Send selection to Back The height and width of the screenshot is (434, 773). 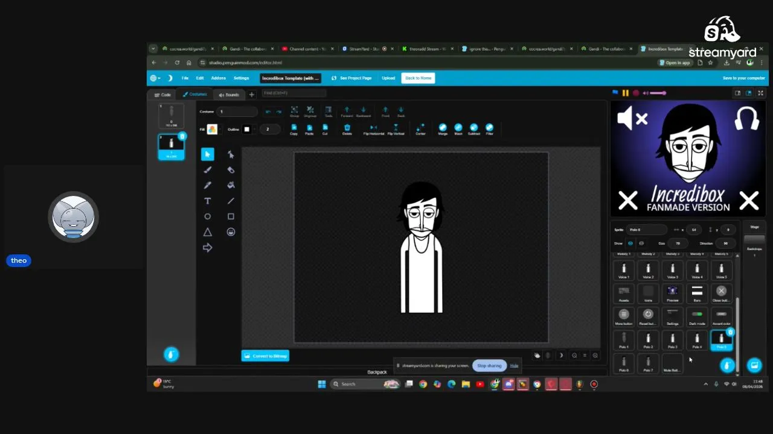point(401,112)
